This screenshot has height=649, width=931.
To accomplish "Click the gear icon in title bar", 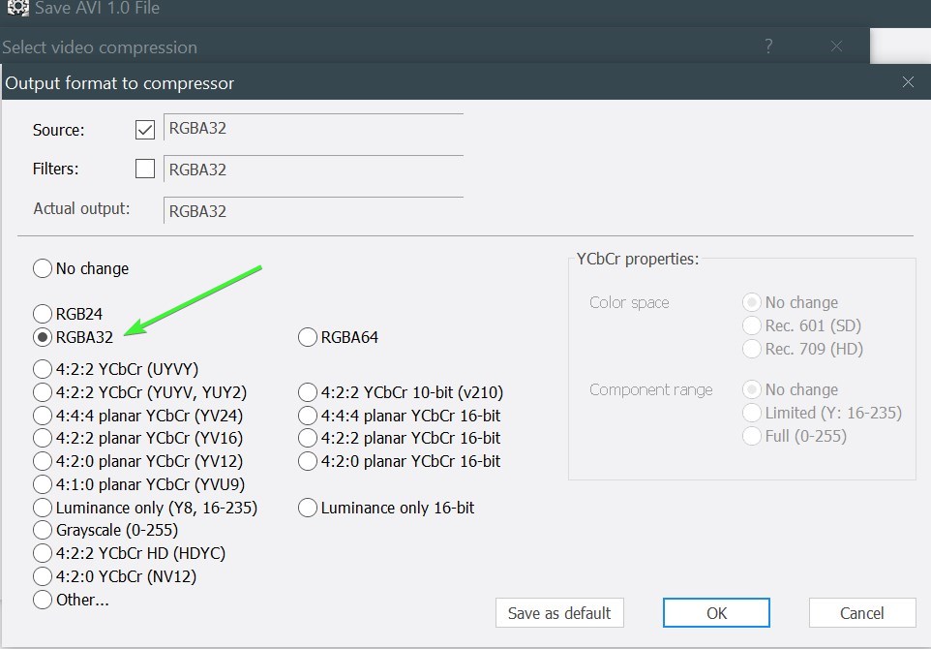I will pyautogui.click(x=16, y=9).
